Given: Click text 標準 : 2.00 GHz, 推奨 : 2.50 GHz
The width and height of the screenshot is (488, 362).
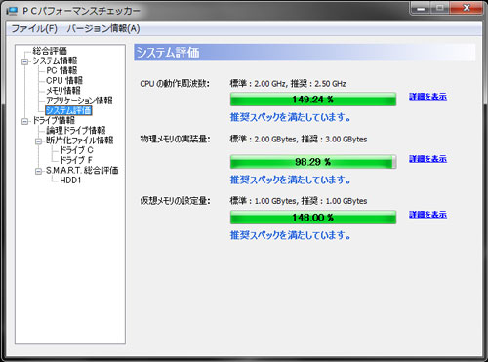Looking at the screenshot, I should point(288,84).
